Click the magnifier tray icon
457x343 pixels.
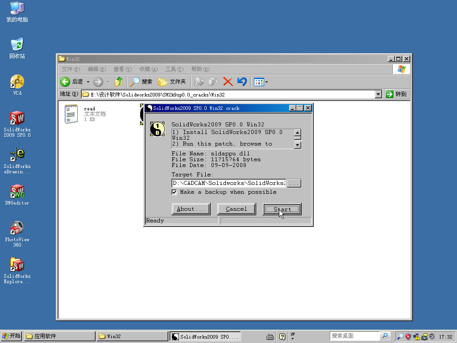400,337
